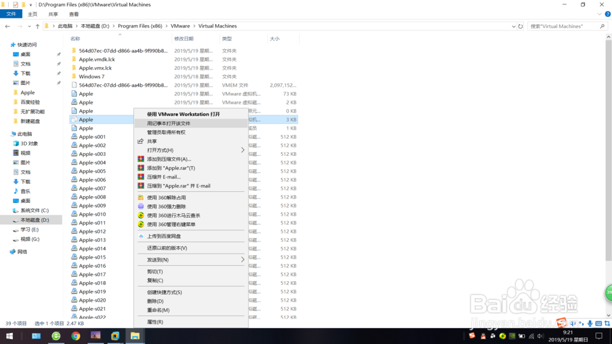Select 创建快捷方式(S) entry
The width and height of the screenshot is (612, 344).
coord(164,292)
